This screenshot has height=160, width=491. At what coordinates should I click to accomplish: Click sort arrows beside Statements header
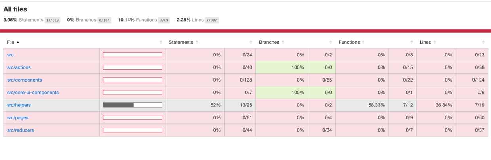(197, 42)
